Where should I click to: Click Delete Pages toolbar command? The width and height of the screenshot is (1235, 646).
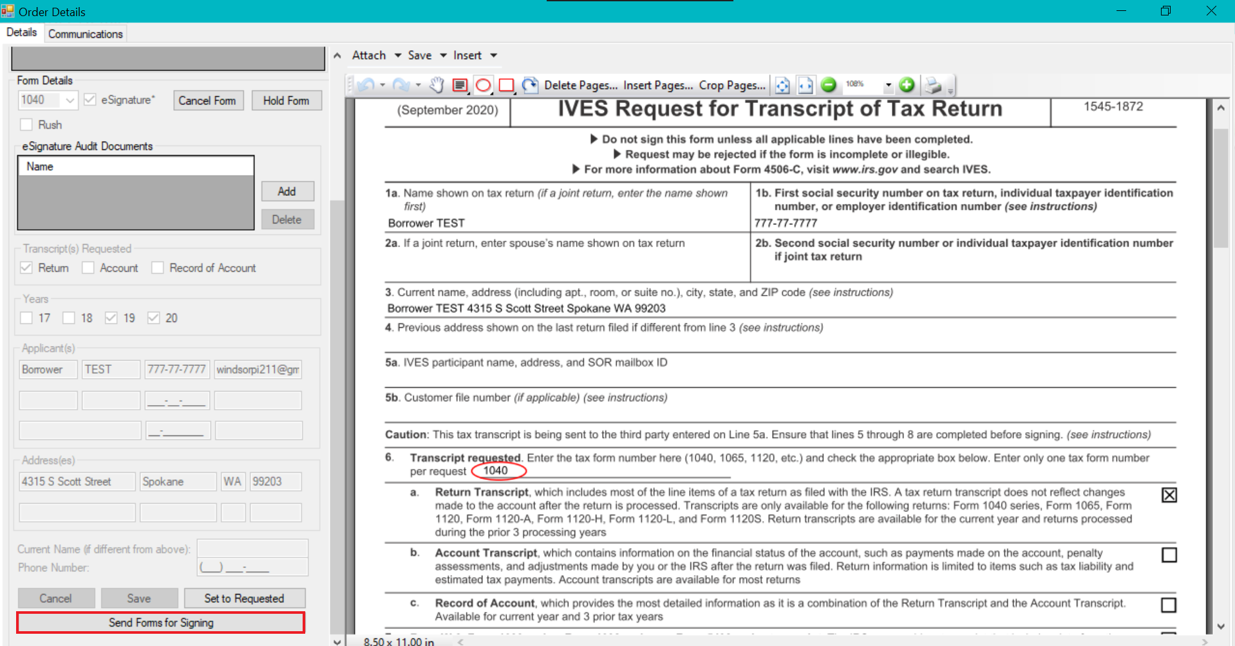pos(581,85)
